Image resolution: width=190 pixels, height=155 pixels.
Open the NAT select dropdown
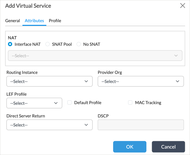coord(95,56)
